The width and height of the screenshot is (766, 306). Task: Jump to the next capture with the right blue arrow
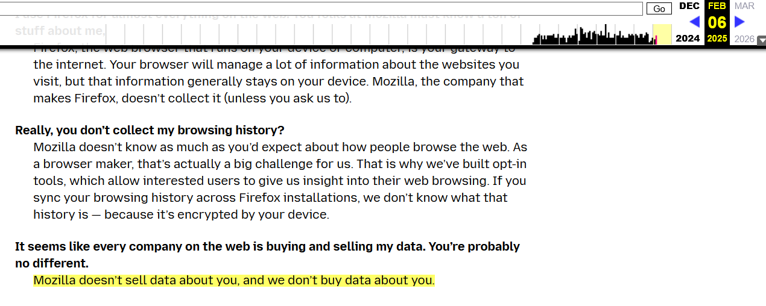(739, 22)
